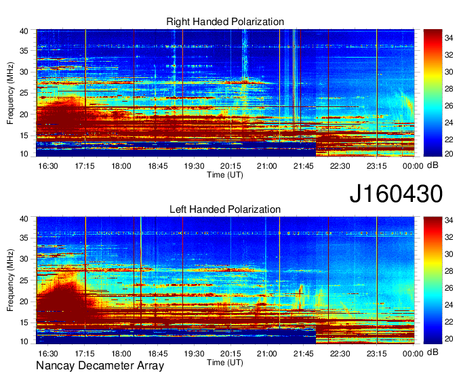Screen dimensions: 461x374
Task: Click the 19:30 time tick under Right Handed plot
Action: 194,166
